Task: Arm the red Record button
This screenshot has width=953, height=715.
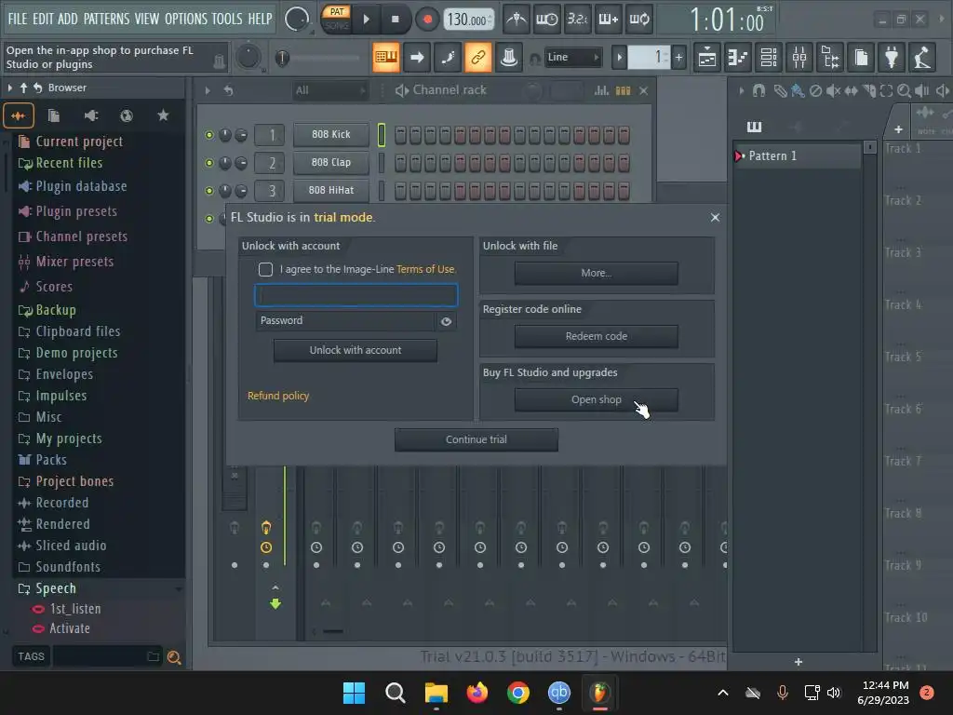Action: (x=427, y=20)
